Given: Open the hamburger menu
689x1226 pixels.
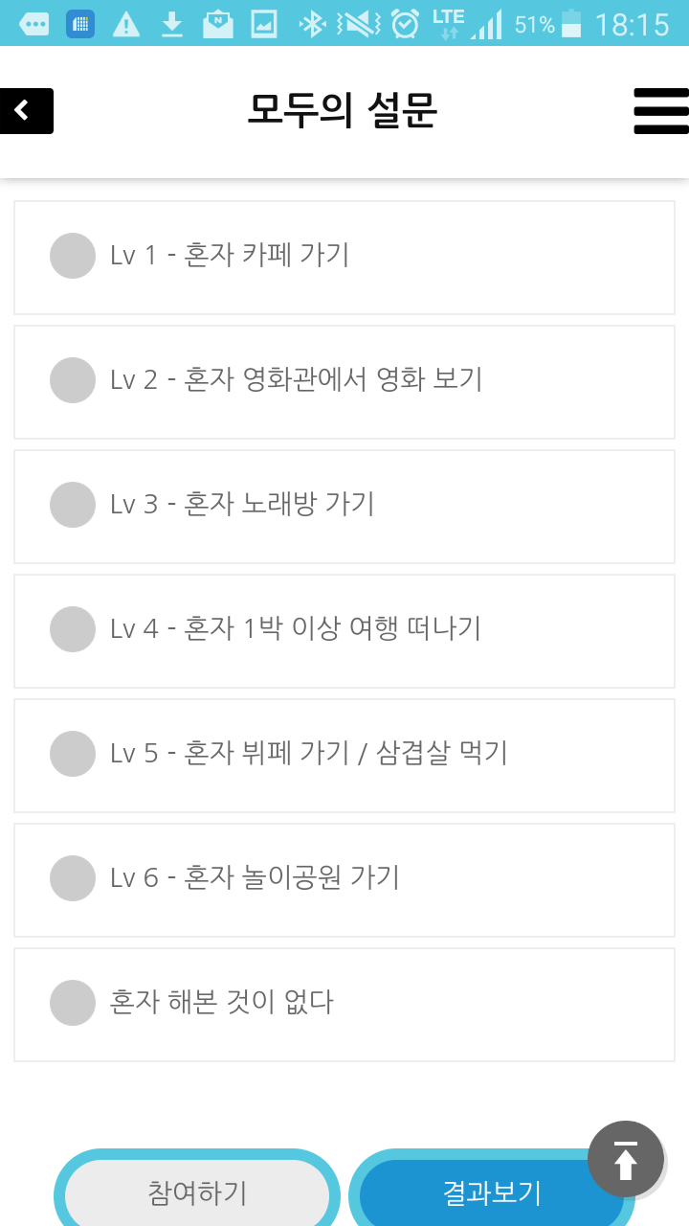Looking at the screenshot, I should tap(661, 111).
